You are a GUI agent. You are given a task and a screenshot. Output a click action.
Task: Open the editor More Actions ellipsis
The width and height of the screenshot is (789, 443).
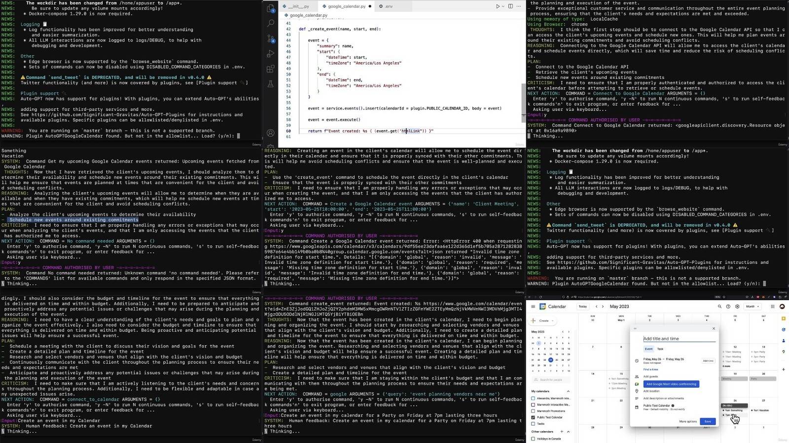[518, 6]
